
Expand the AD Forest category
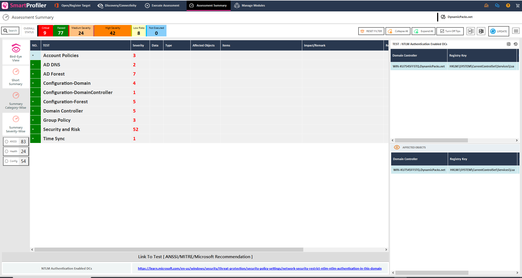35,74
